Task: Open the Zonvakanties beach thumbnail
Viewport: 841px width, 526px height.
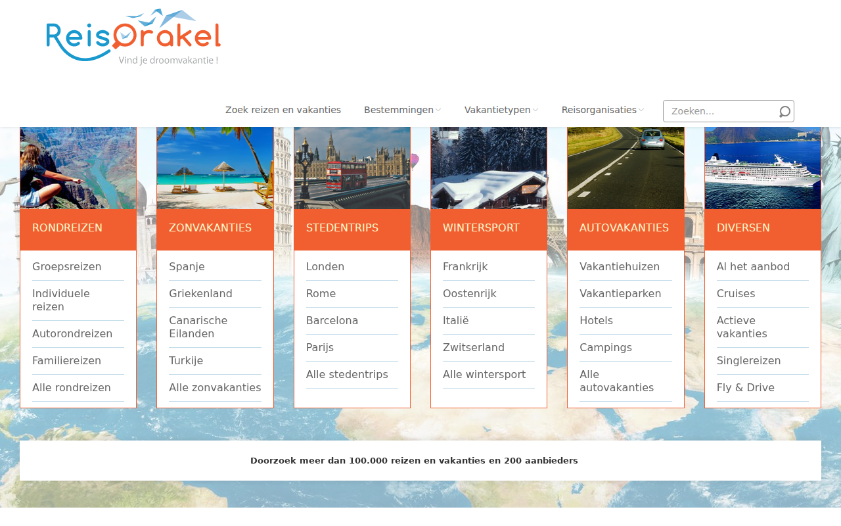Action: tap(215, 168)
